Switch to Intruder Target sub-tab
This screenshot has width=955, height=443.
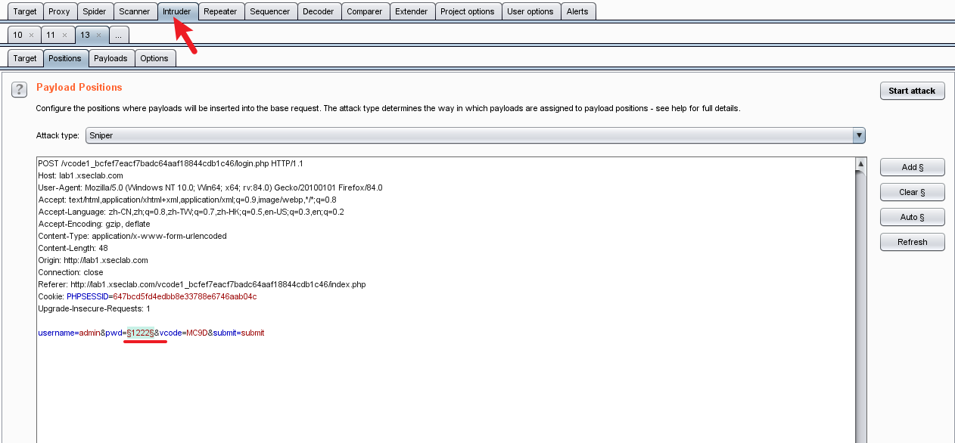pos(25,58)
